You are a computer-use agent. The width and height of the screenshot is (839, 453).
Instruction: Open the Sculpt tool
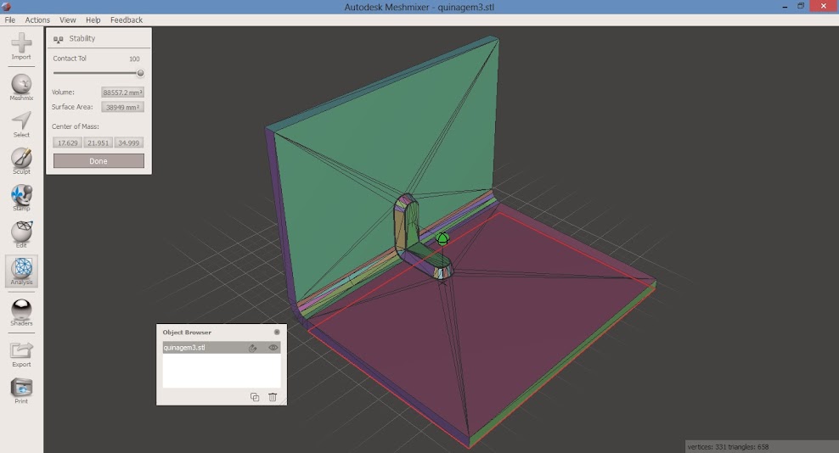(21, 161)
